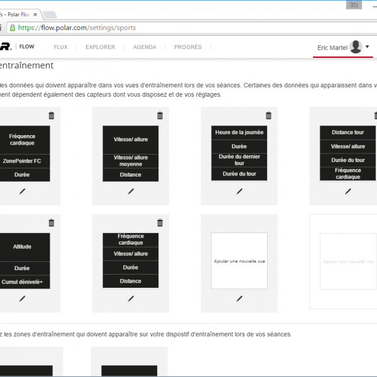The height and width of the screenshot is (377, 377).
Task: Edit the Distance tour view with pencil
Action: coord(348,192)
